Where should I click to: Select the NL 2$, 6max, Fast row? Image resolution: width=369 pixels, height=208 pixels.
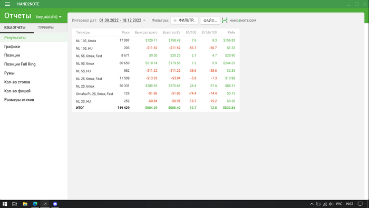pos(156,78)
